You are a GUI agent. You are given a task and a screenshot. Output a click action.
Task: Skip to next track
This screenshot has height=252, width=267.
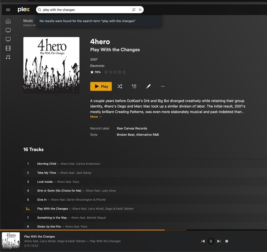(x=219, y=241)
